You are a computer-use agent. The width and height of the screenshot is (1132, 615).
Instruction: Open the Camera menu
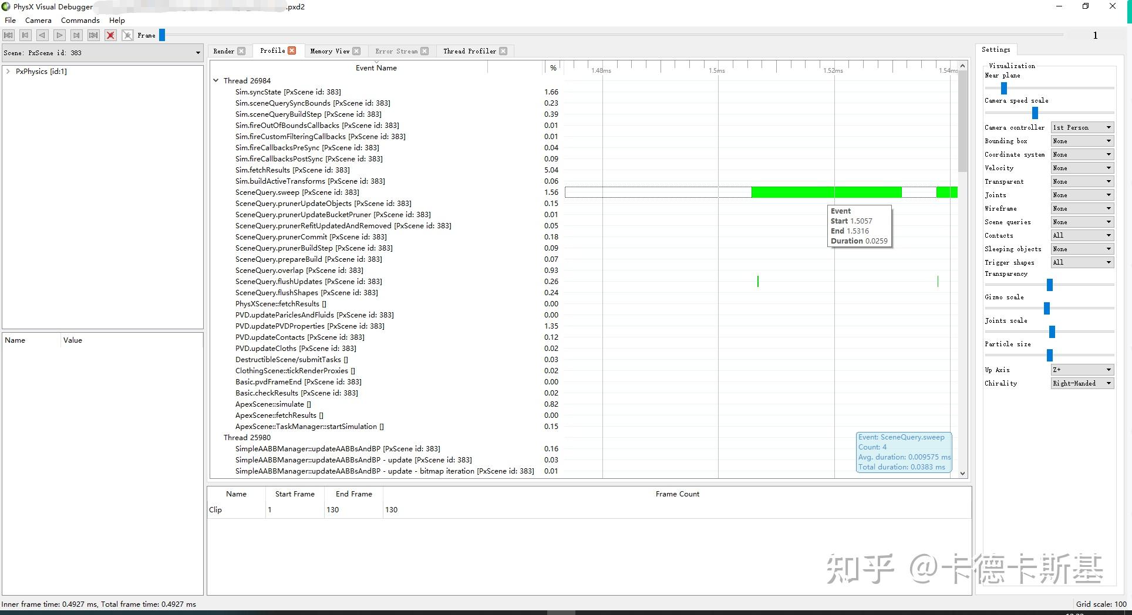pyautogui.click(x=38, y=20)
